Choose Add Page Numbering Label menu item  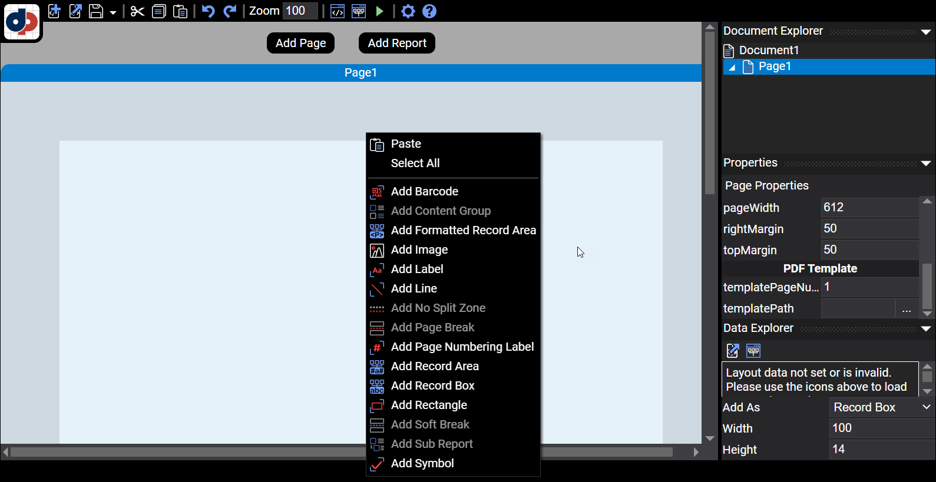pyautogui.click(x=462, y=347)
